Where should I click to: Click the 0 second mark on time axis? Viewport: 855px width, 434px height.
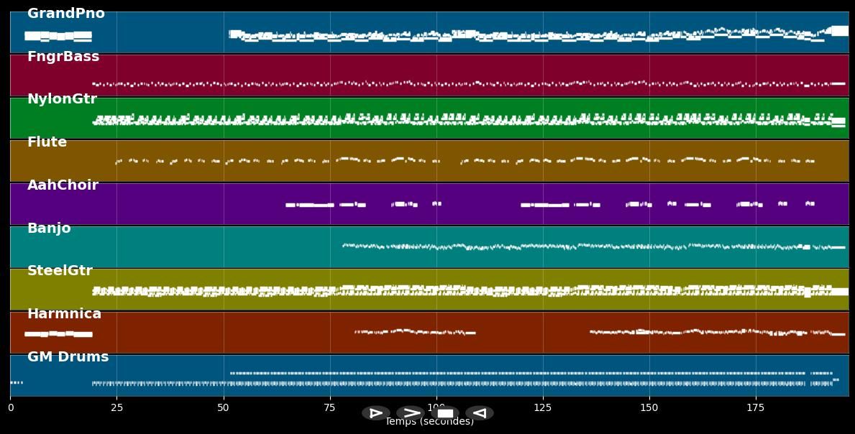pos(10,407)
